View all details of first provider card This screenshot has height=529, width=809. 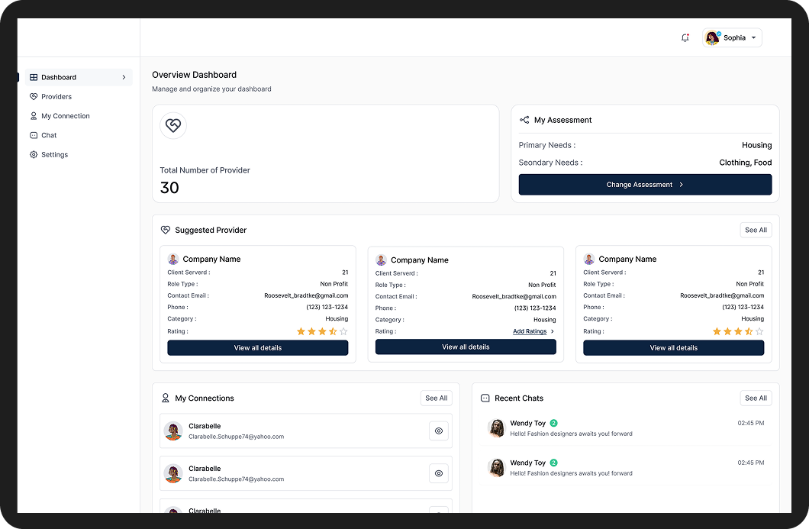click(257, 348)
